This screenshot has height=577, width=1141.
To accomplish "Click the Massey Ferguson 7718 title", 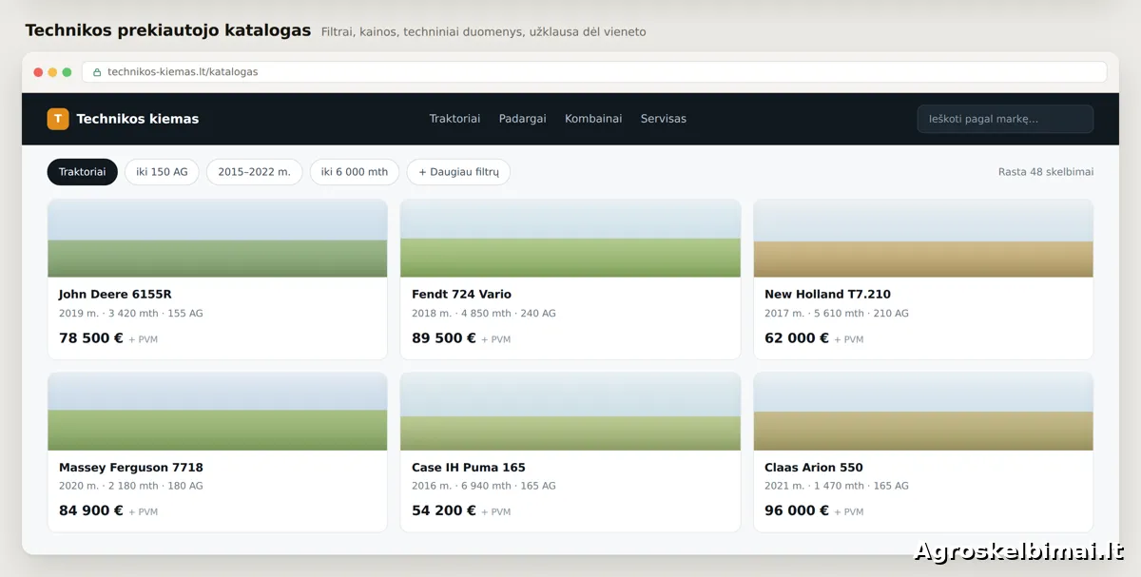I will point(131,468).
